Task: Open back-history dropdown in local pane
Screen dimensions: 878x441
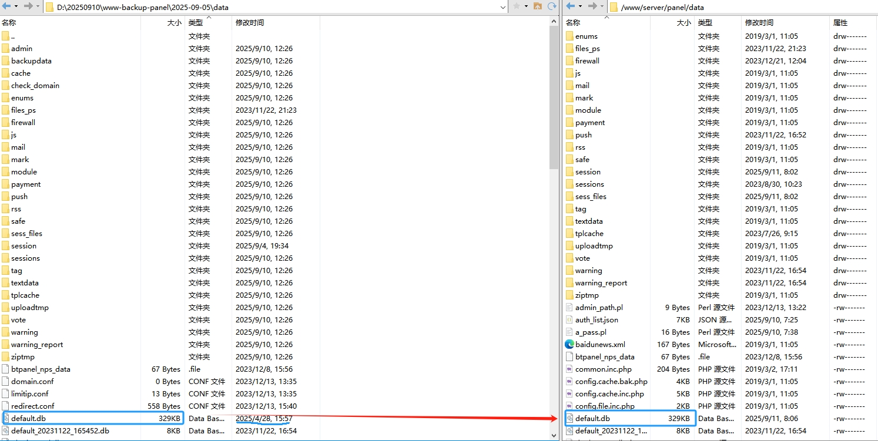Action: [x=16, y=6]
